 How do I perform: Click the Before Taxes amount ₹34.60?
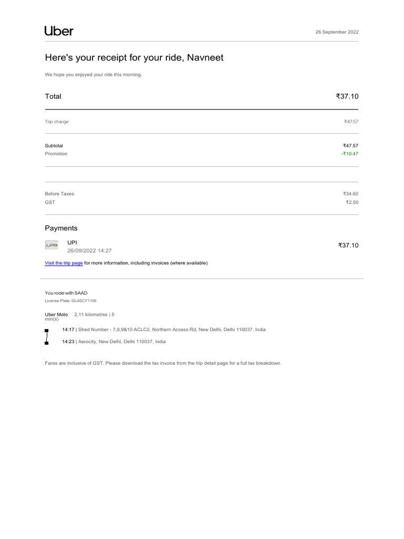(351, 194)
